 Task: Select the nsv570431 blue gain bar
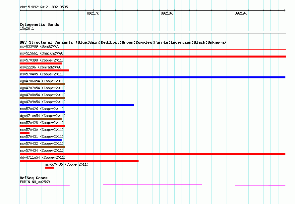coord(41,140)
